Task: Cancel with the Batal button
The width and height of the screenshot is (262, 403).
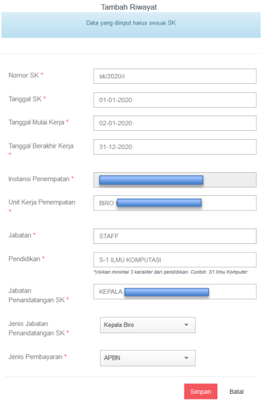Action: (x=237, y=391)
